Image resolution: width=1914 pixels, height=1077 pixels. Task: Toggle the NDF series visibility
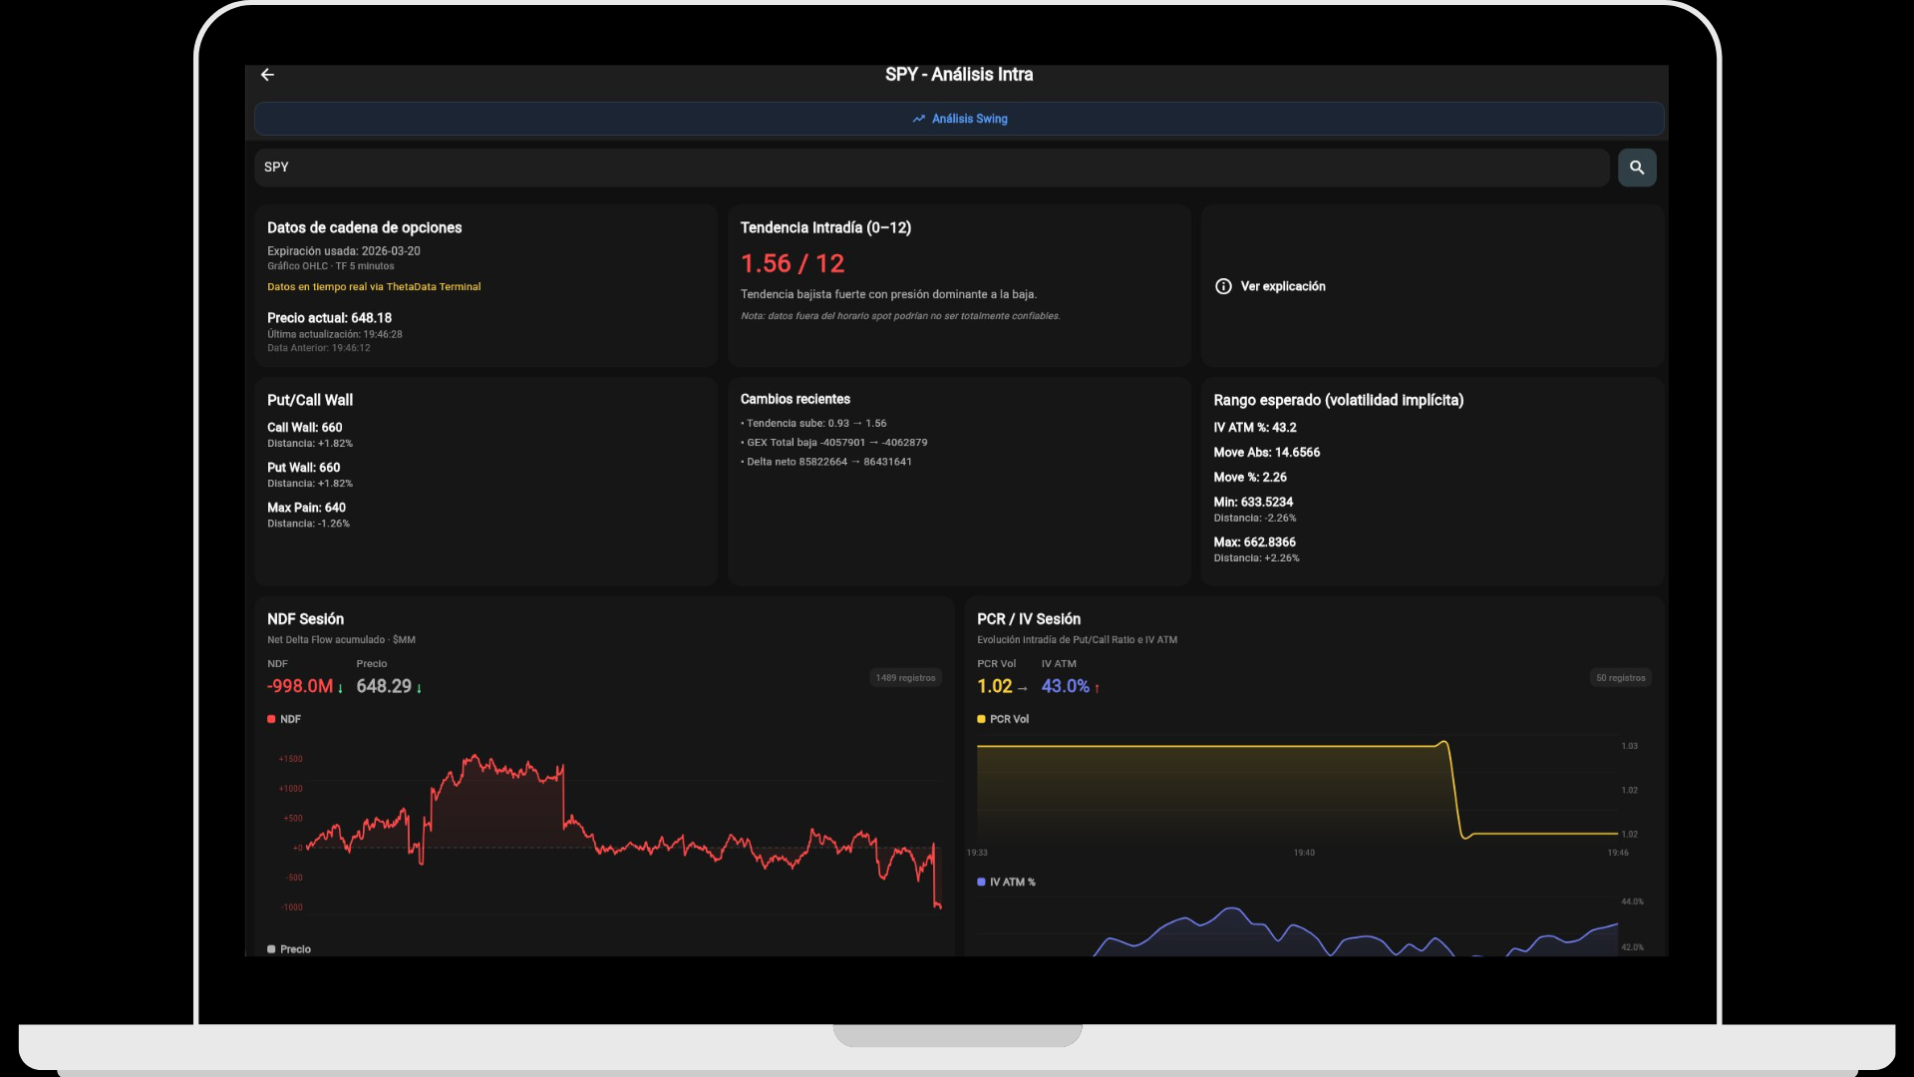point(283,719)
